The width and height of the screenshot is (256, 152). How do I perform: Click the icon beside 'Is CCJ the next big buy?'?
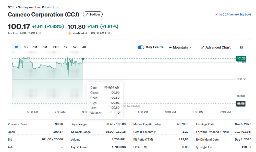coord(216,14)
